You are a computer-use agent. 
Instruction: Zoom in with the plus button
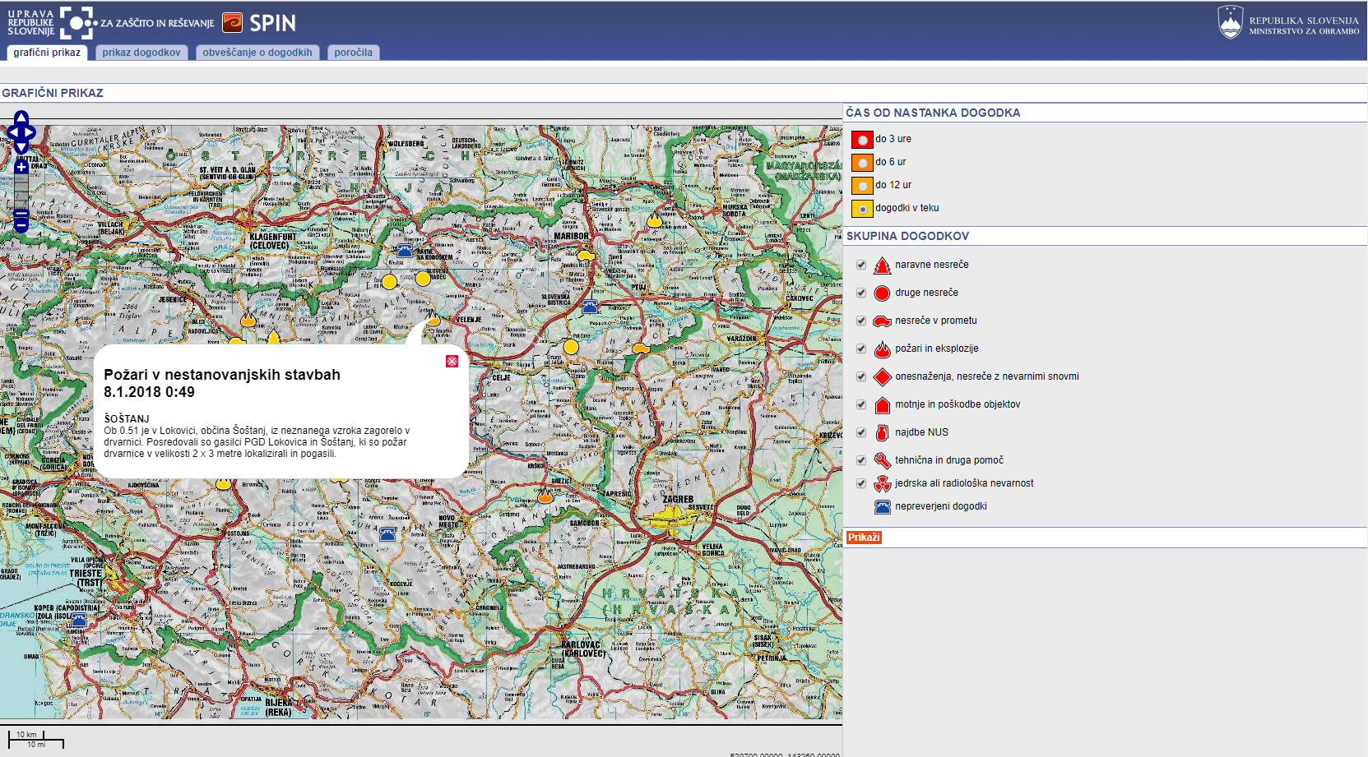point(21,168)
